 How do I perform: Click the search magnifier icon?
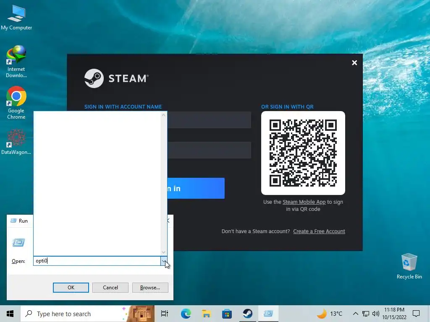[x=29, y=314]
